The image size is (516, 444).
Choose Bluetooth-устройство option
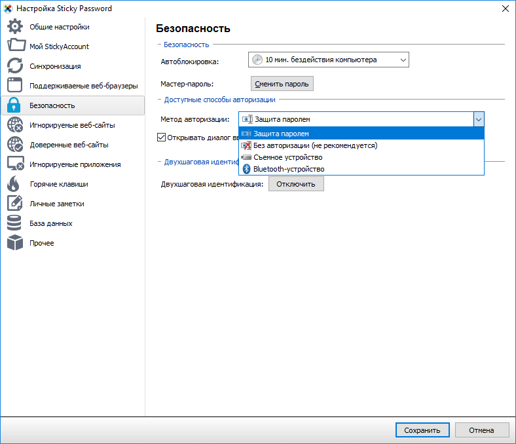(361, 169)
